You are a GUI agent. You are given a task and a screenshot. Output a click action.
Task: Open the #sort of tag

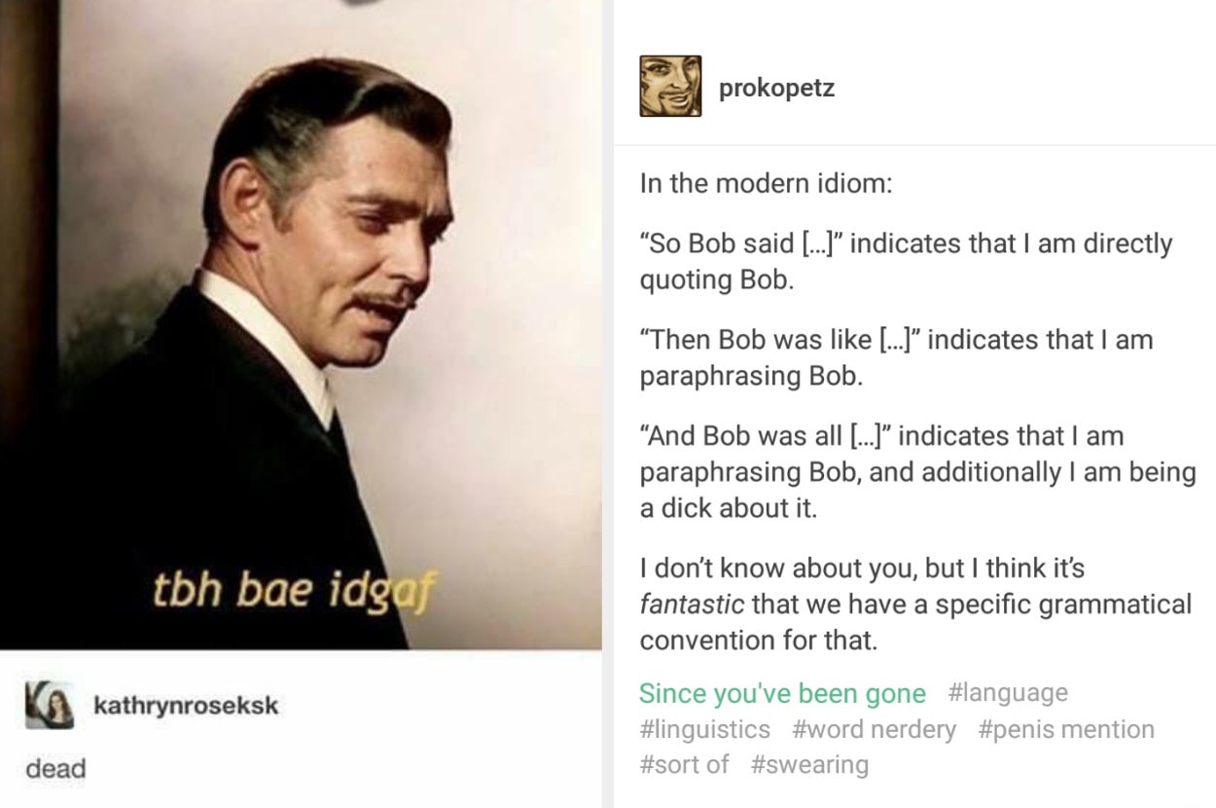click(x=684, y=764)
